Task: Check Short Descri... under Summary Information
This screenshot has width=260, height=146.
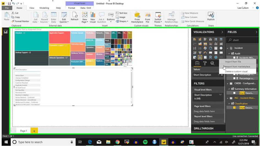Action: (234, 93)
